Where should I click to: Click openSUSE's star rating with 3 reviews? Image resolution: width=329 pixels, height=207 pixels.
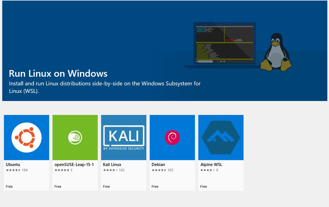63,170
